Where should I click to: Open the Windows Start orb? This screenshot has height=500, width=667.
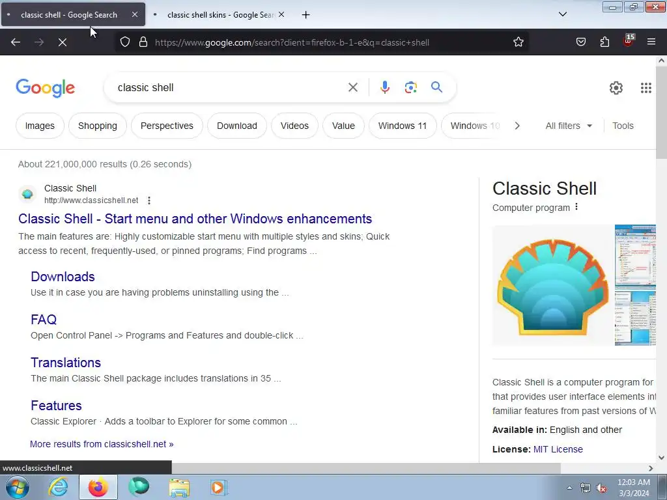click(18, 487)
